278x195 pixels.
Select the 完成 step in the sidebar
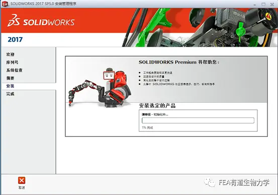pyautogui.click(x=10, y=94)
